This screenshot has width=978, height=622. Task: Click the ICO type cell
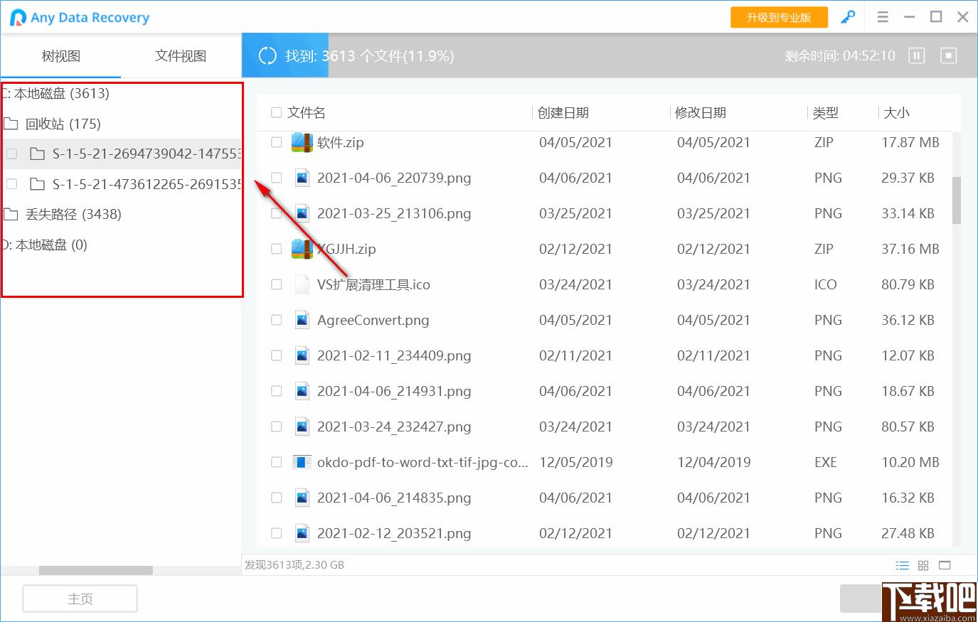click(826, 284)
